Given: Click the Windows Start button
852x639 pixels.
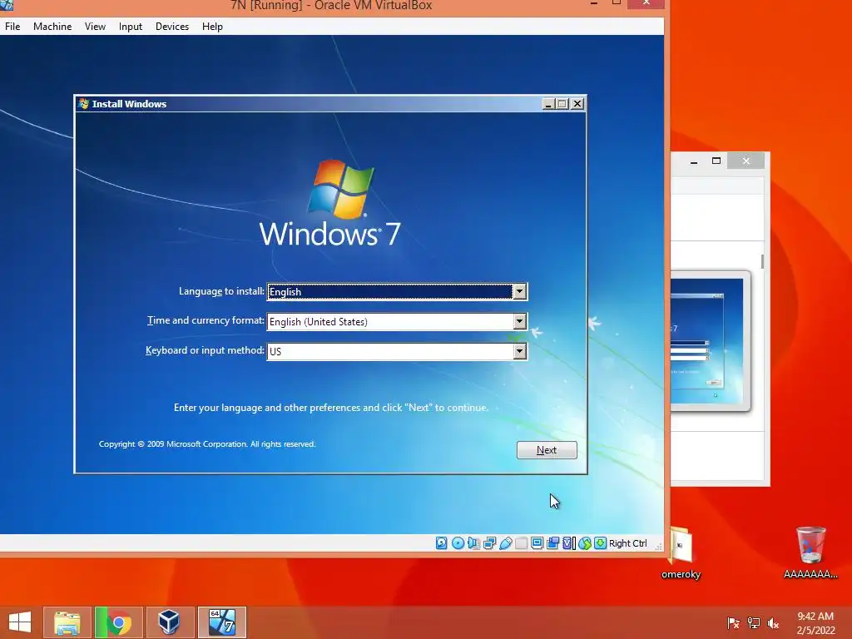Looking at the screenshot, I should pos(20,622).
